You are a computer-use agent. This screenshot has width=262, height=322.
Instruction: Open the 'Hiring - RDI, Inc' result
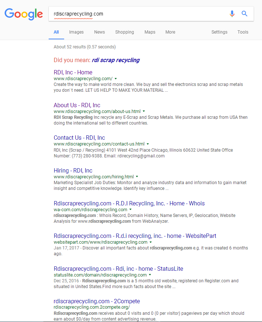point(73,170)
